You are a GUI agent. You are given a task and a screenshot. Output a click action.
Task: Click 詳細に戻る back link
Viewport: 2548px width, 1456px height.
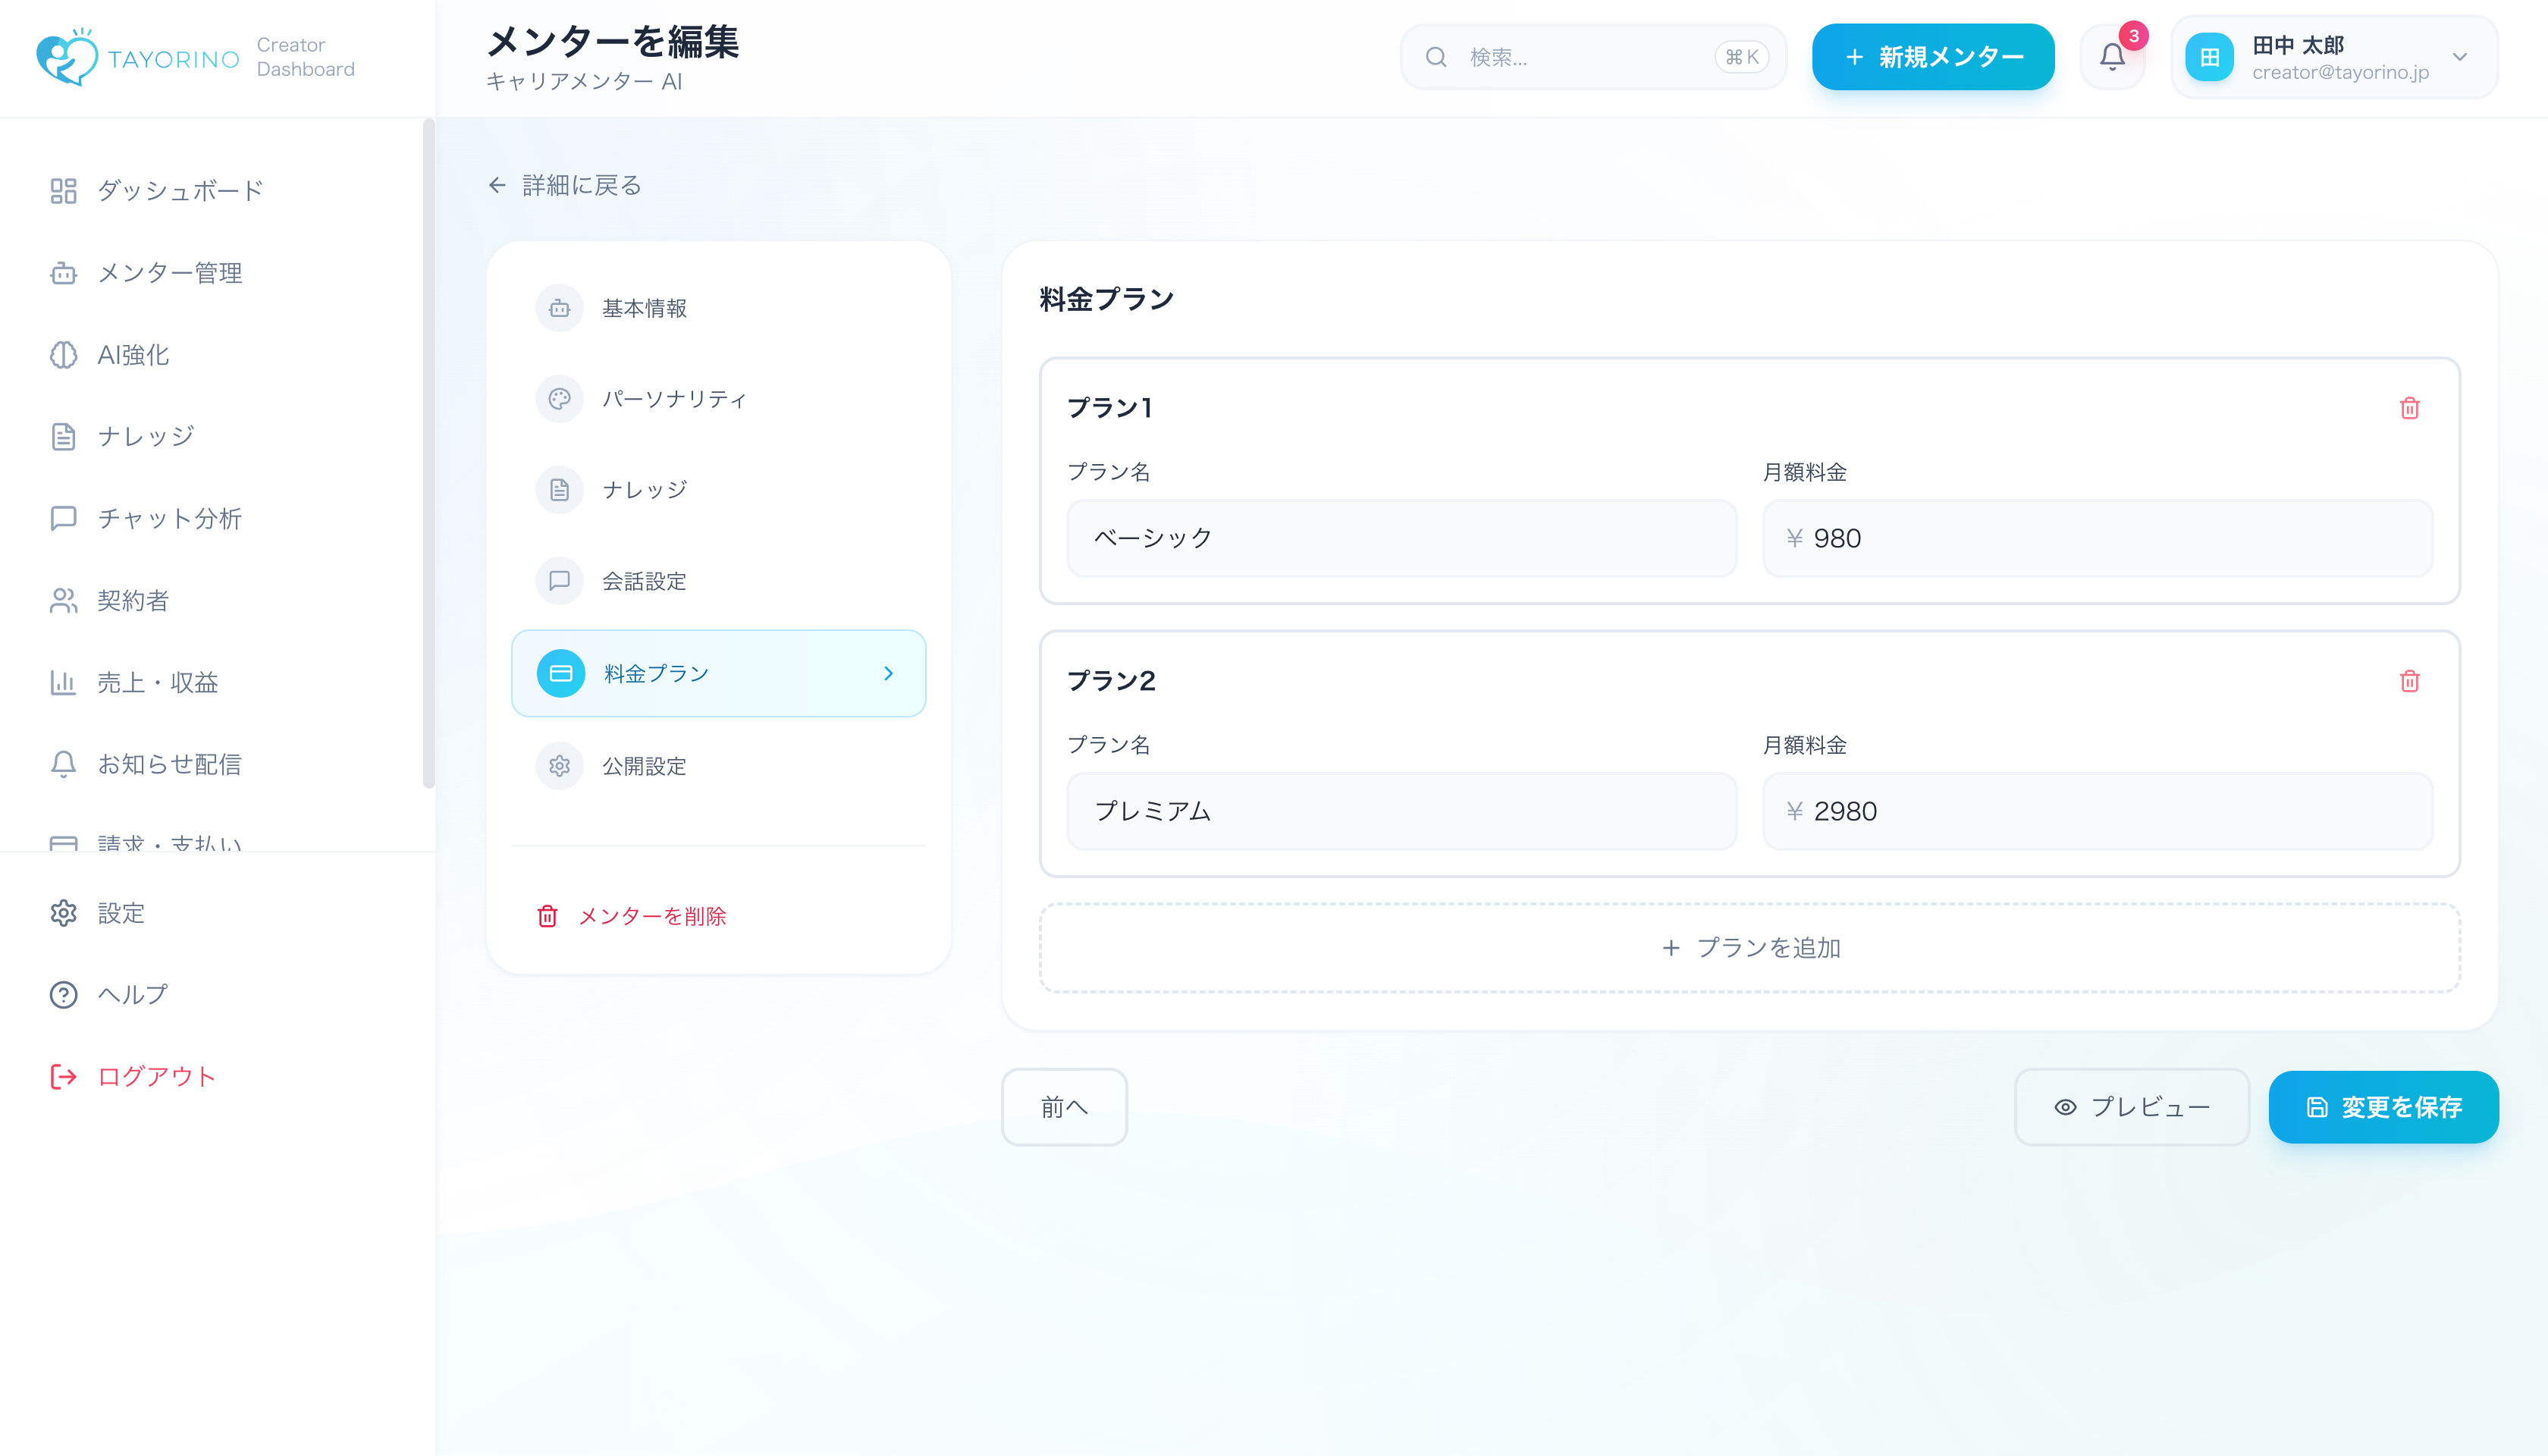pos(565,185)
